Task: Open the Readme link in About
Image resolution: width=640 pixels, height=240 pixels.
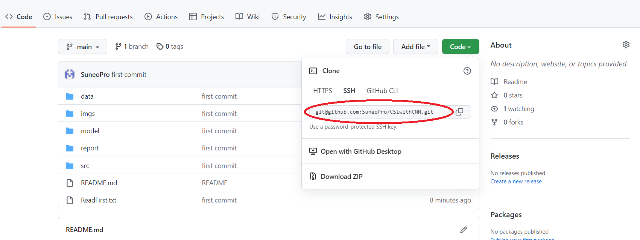Action: [515, 82]
